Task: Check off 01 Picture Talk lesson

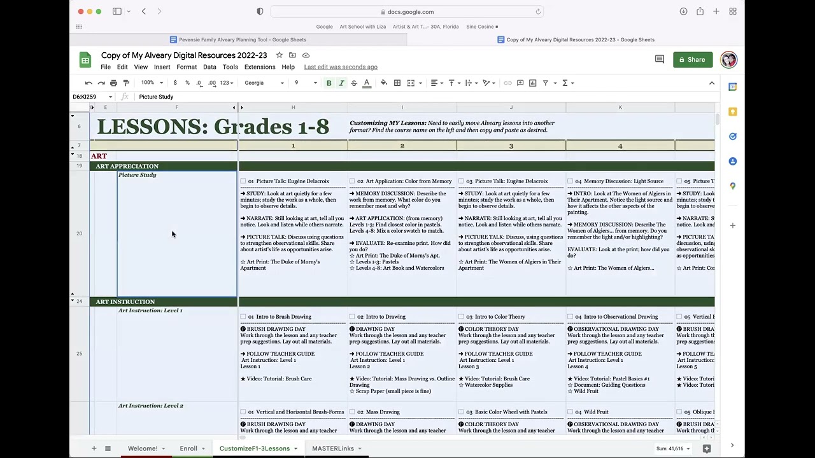Action: [243, 181]
